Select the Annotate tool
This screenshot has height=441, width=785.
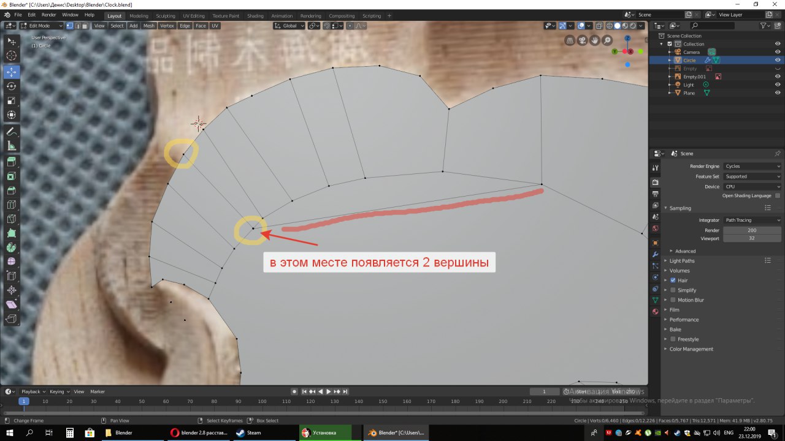tap(12, 132)
